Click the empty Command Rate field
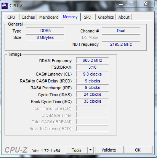 point(93,108)
